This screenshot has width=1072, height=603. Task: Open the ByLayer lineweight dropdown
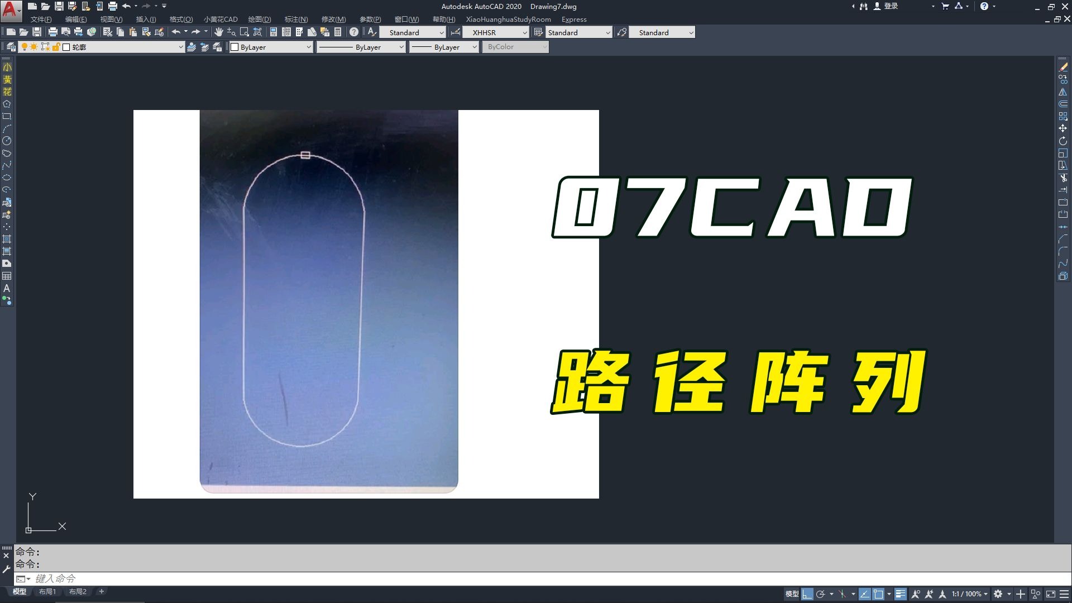[x=444, y=47]
